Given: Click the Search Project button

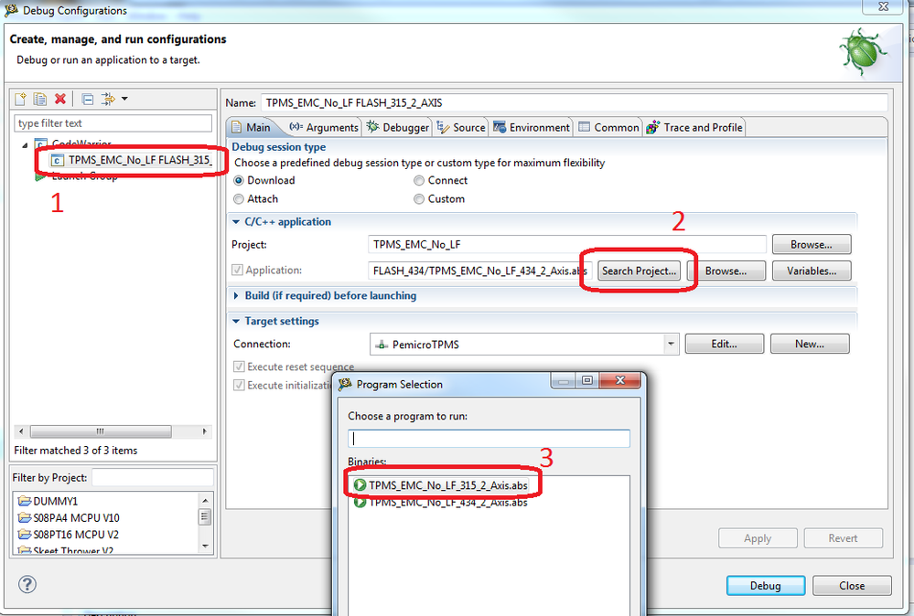Looking at the screenshot, I should [639, 271].
